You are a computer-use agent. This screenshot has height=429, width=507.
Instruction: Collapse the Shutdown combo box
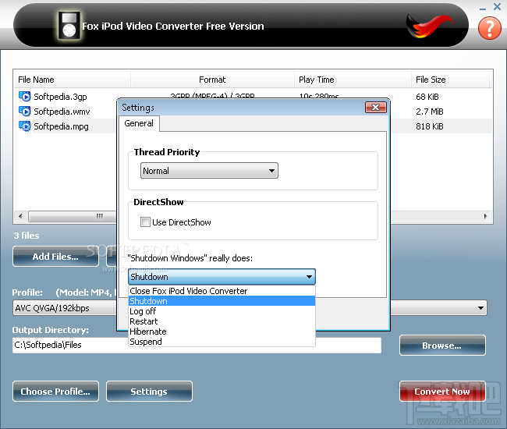309,277
